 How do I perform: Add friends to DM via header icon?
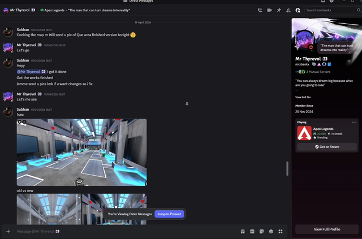(288, 10)
